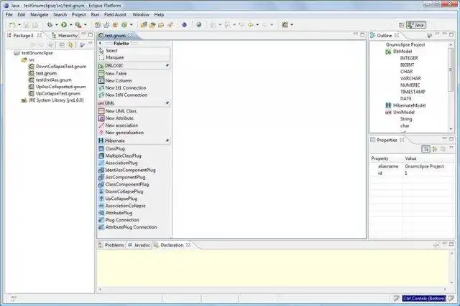Image resolution: width=460 pixels, height=306 pixels.
Task: Switch to the Problems tab
Action: 111,245
